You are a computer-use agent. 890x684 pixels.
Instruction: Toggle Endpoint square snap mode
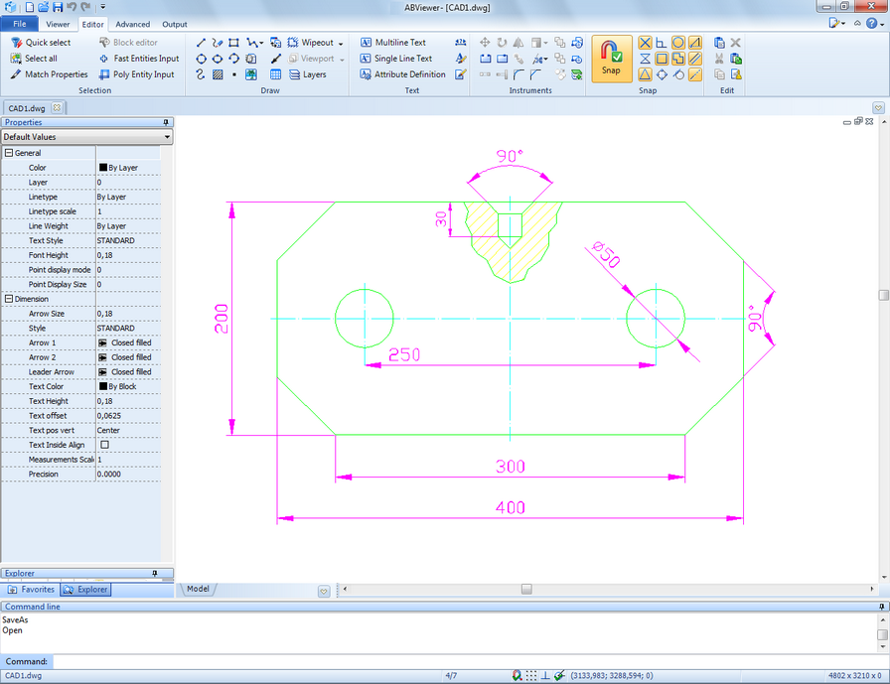(662, 59)
